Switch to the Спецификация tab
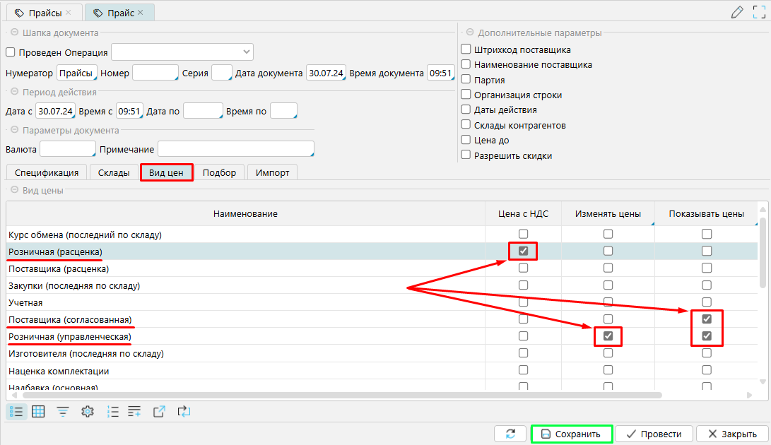Screen dimensions: 771x445 coord(47,172)
